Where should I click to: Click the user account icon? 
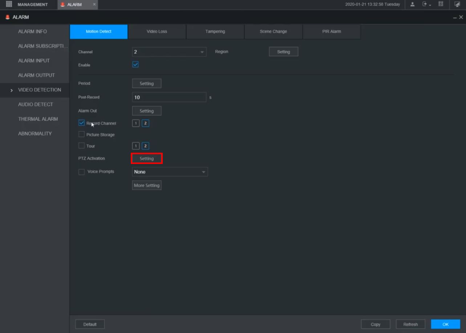tap(413, 4)
